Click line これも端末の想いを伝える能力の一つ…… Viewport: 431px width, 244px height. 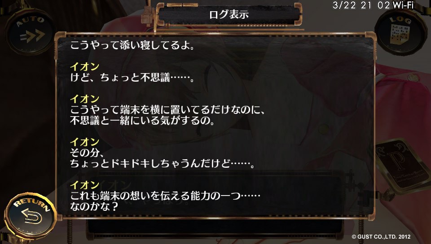tap(165, 196)
